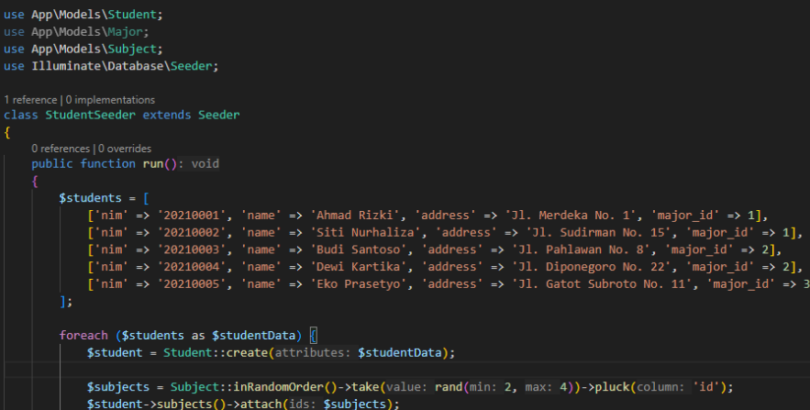Image resolution: width=810 pixels, height=410 pixels.
Task: Click Seeder after the extends keyword
Action: 218,116
